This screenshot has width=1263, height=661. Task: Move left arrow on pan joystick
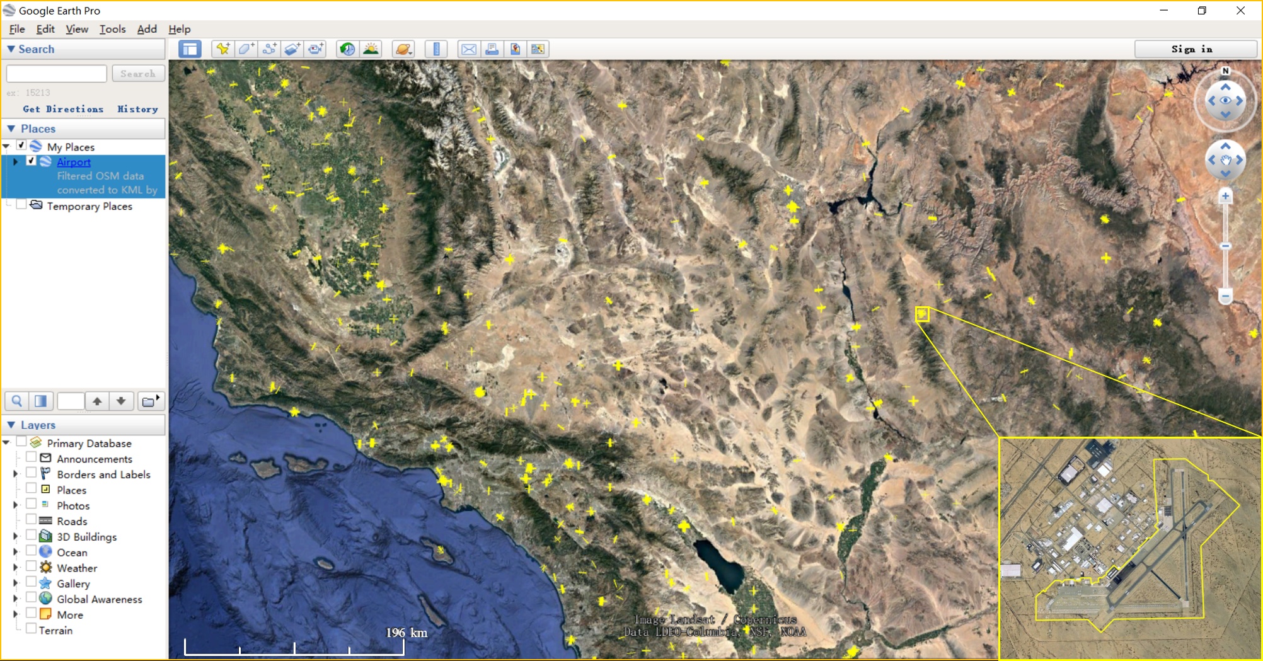(x=1211, y=160)
